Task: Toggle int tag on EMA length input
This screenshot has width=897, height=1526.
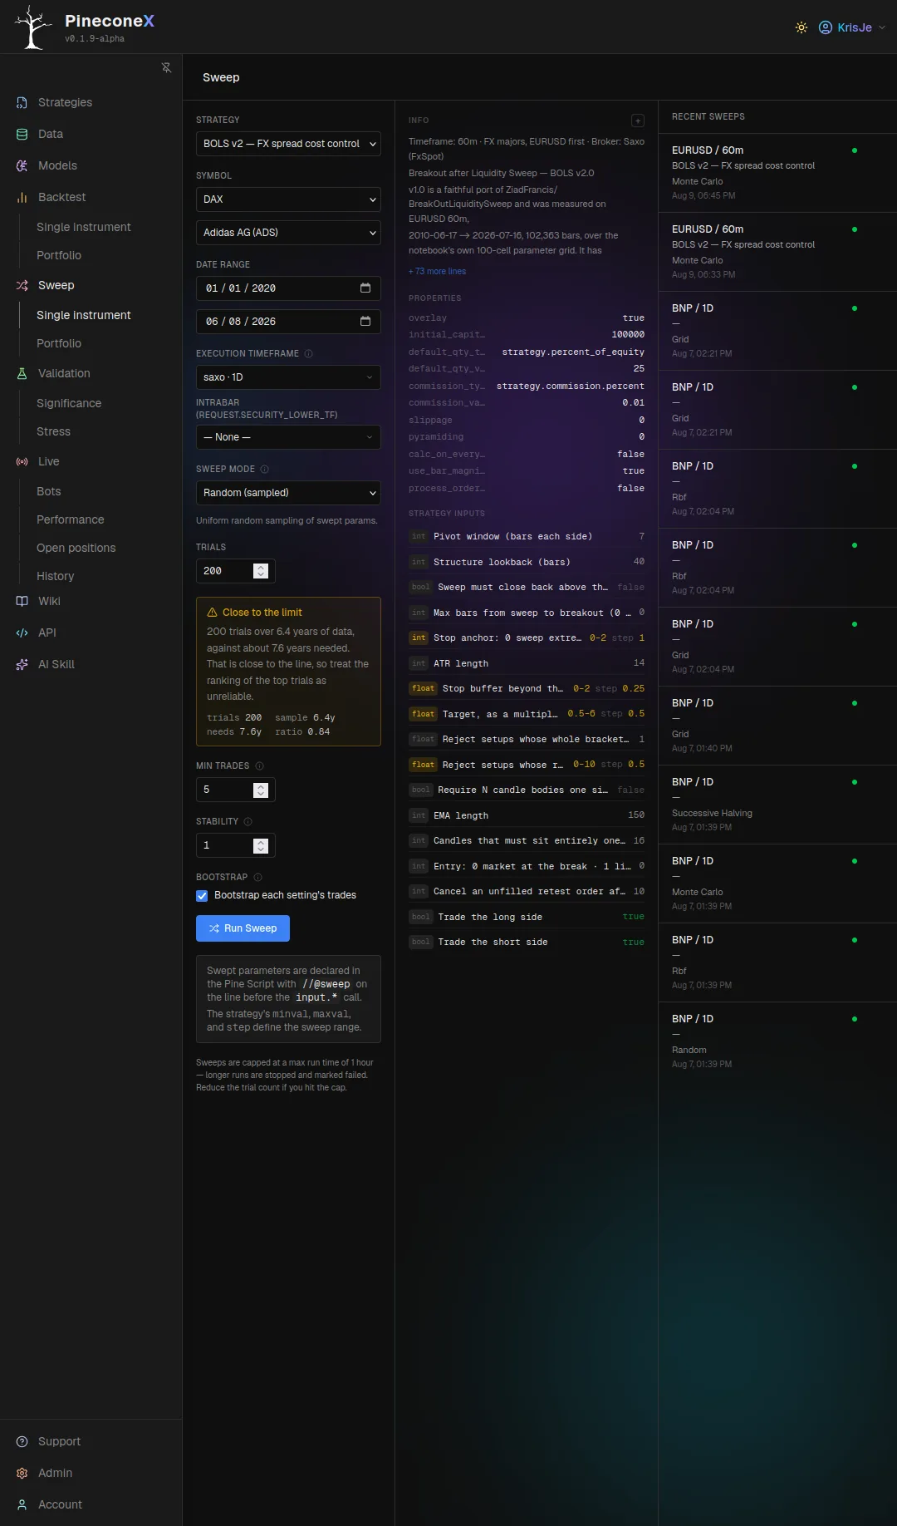Action: 419,815
